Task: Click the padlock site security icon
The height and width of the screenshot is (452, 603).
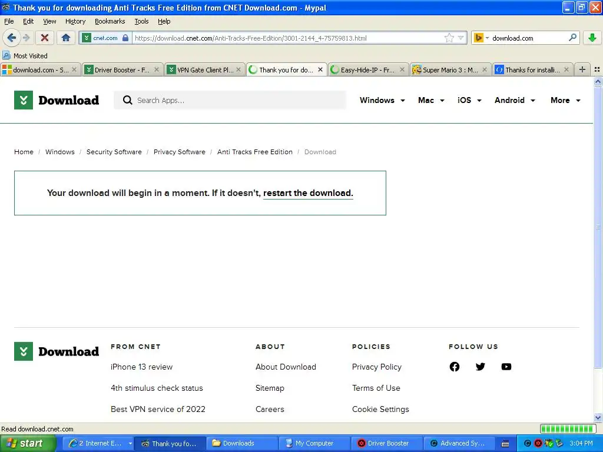Action: click(125, 38)
